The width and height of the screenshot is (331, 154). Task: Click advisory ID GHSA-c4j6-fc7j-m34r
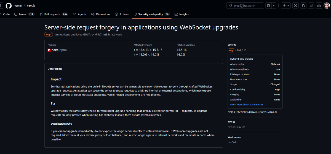[x=97, y=35]
